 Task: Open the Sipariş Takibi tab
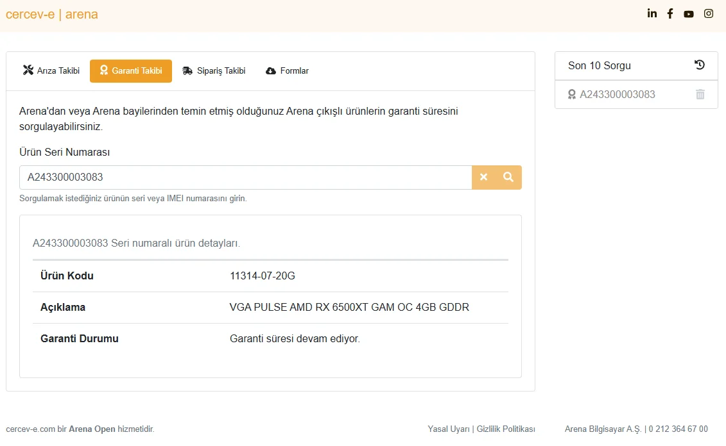[214, 70]
